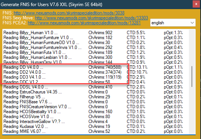Close the Generate FNIS for Users window
The height and width of the screenshot is (139, 201).
click(196, 4)
